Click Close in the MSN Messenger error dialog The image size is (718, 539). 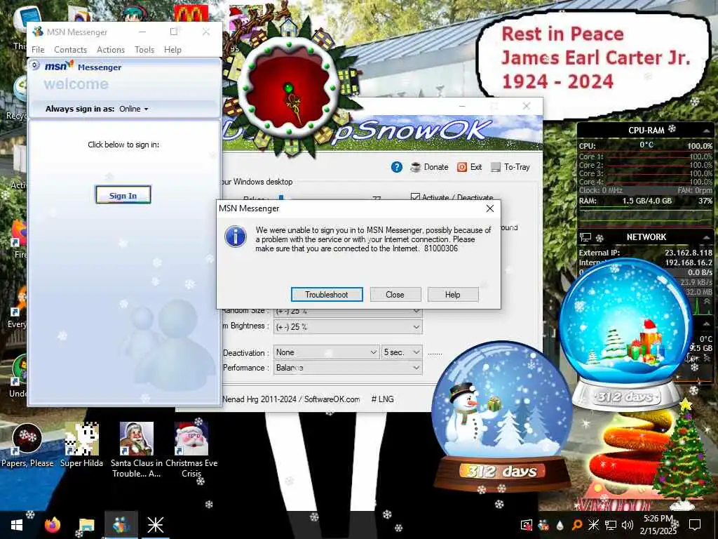pos(395,294)
